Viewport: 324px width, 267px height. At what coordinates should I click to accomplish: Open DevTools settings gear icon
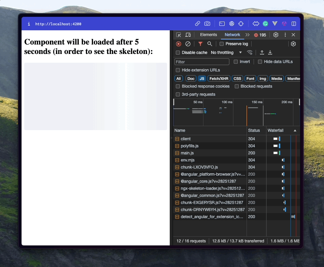pos(276,35)
